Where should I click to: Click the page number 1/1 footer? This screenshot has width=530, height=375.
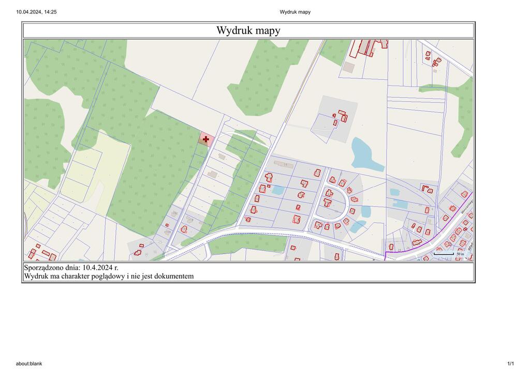[510, 364]
